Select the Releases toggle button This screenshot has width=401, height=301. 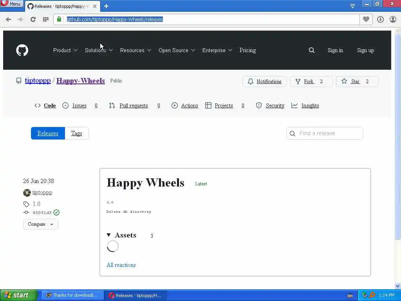48,133
